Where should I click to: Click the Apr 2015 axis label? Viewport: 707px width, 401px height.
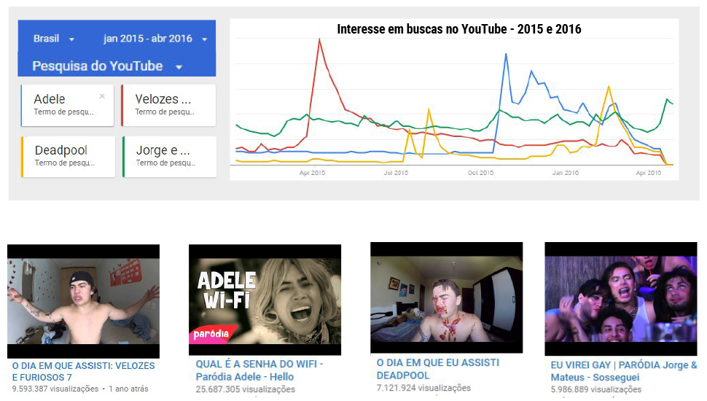(x=312, y=173)
